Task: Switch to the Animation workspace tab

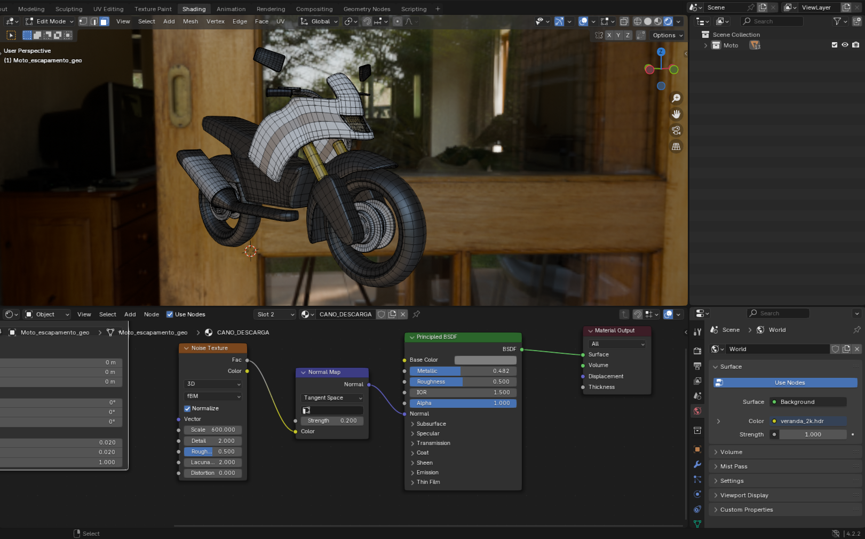Action: [x=231, y=9]
